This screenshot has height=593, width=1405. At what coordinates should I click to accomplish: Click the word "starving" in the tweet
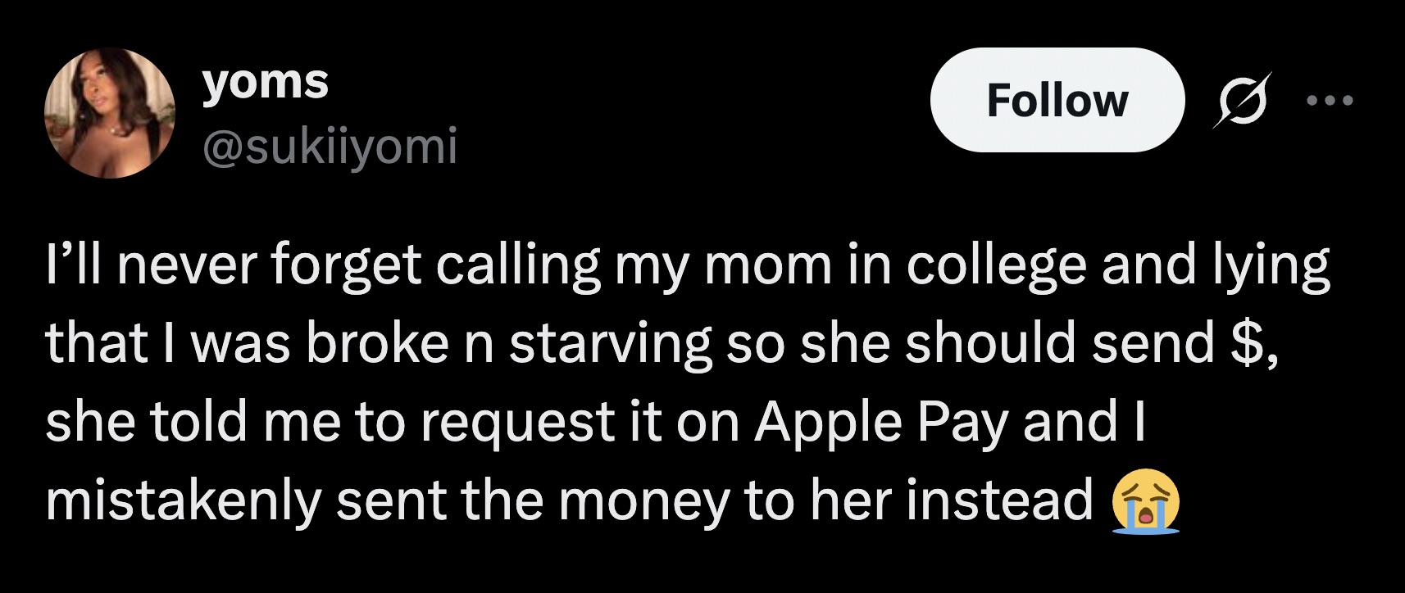click(610, 343)
